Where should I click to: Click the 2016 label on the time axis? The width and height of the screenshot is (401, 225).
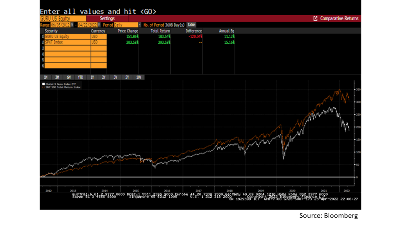click(167, 191)
